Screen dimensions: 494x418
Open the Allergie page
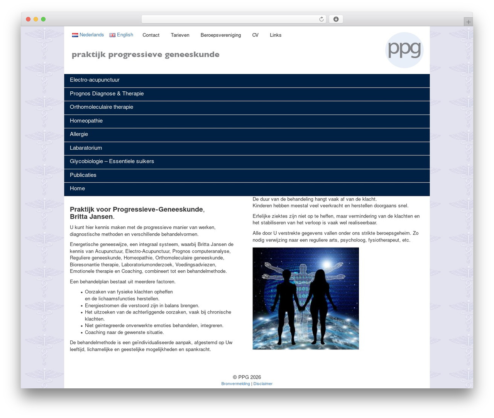247,135
